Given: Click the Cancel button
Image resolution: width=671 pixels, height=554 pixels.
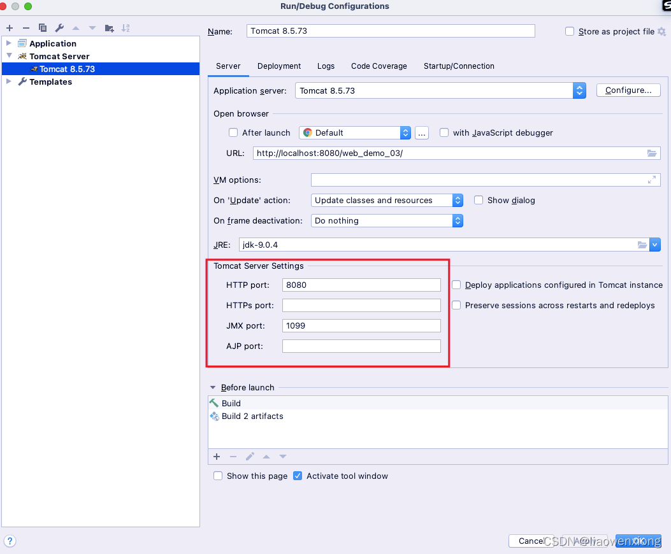Looking at the screenshot, I should pyautogui.click(x=531, y=541).
